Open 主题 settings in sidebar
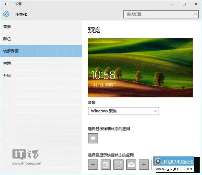Screen dimensions: 202x175 coord(7,63)
